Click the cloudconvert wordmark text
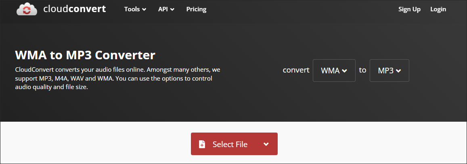The image size is (467, 164). (x=74, y=9)
